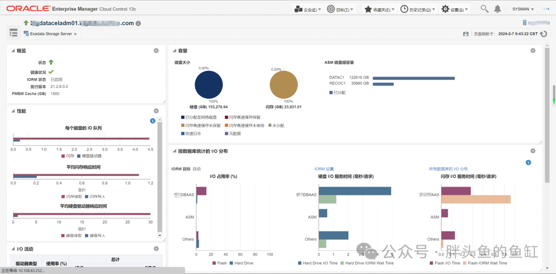The image size is (556, 274).
Task: Collapse the 性能 panel
Action: click(13, 111)
